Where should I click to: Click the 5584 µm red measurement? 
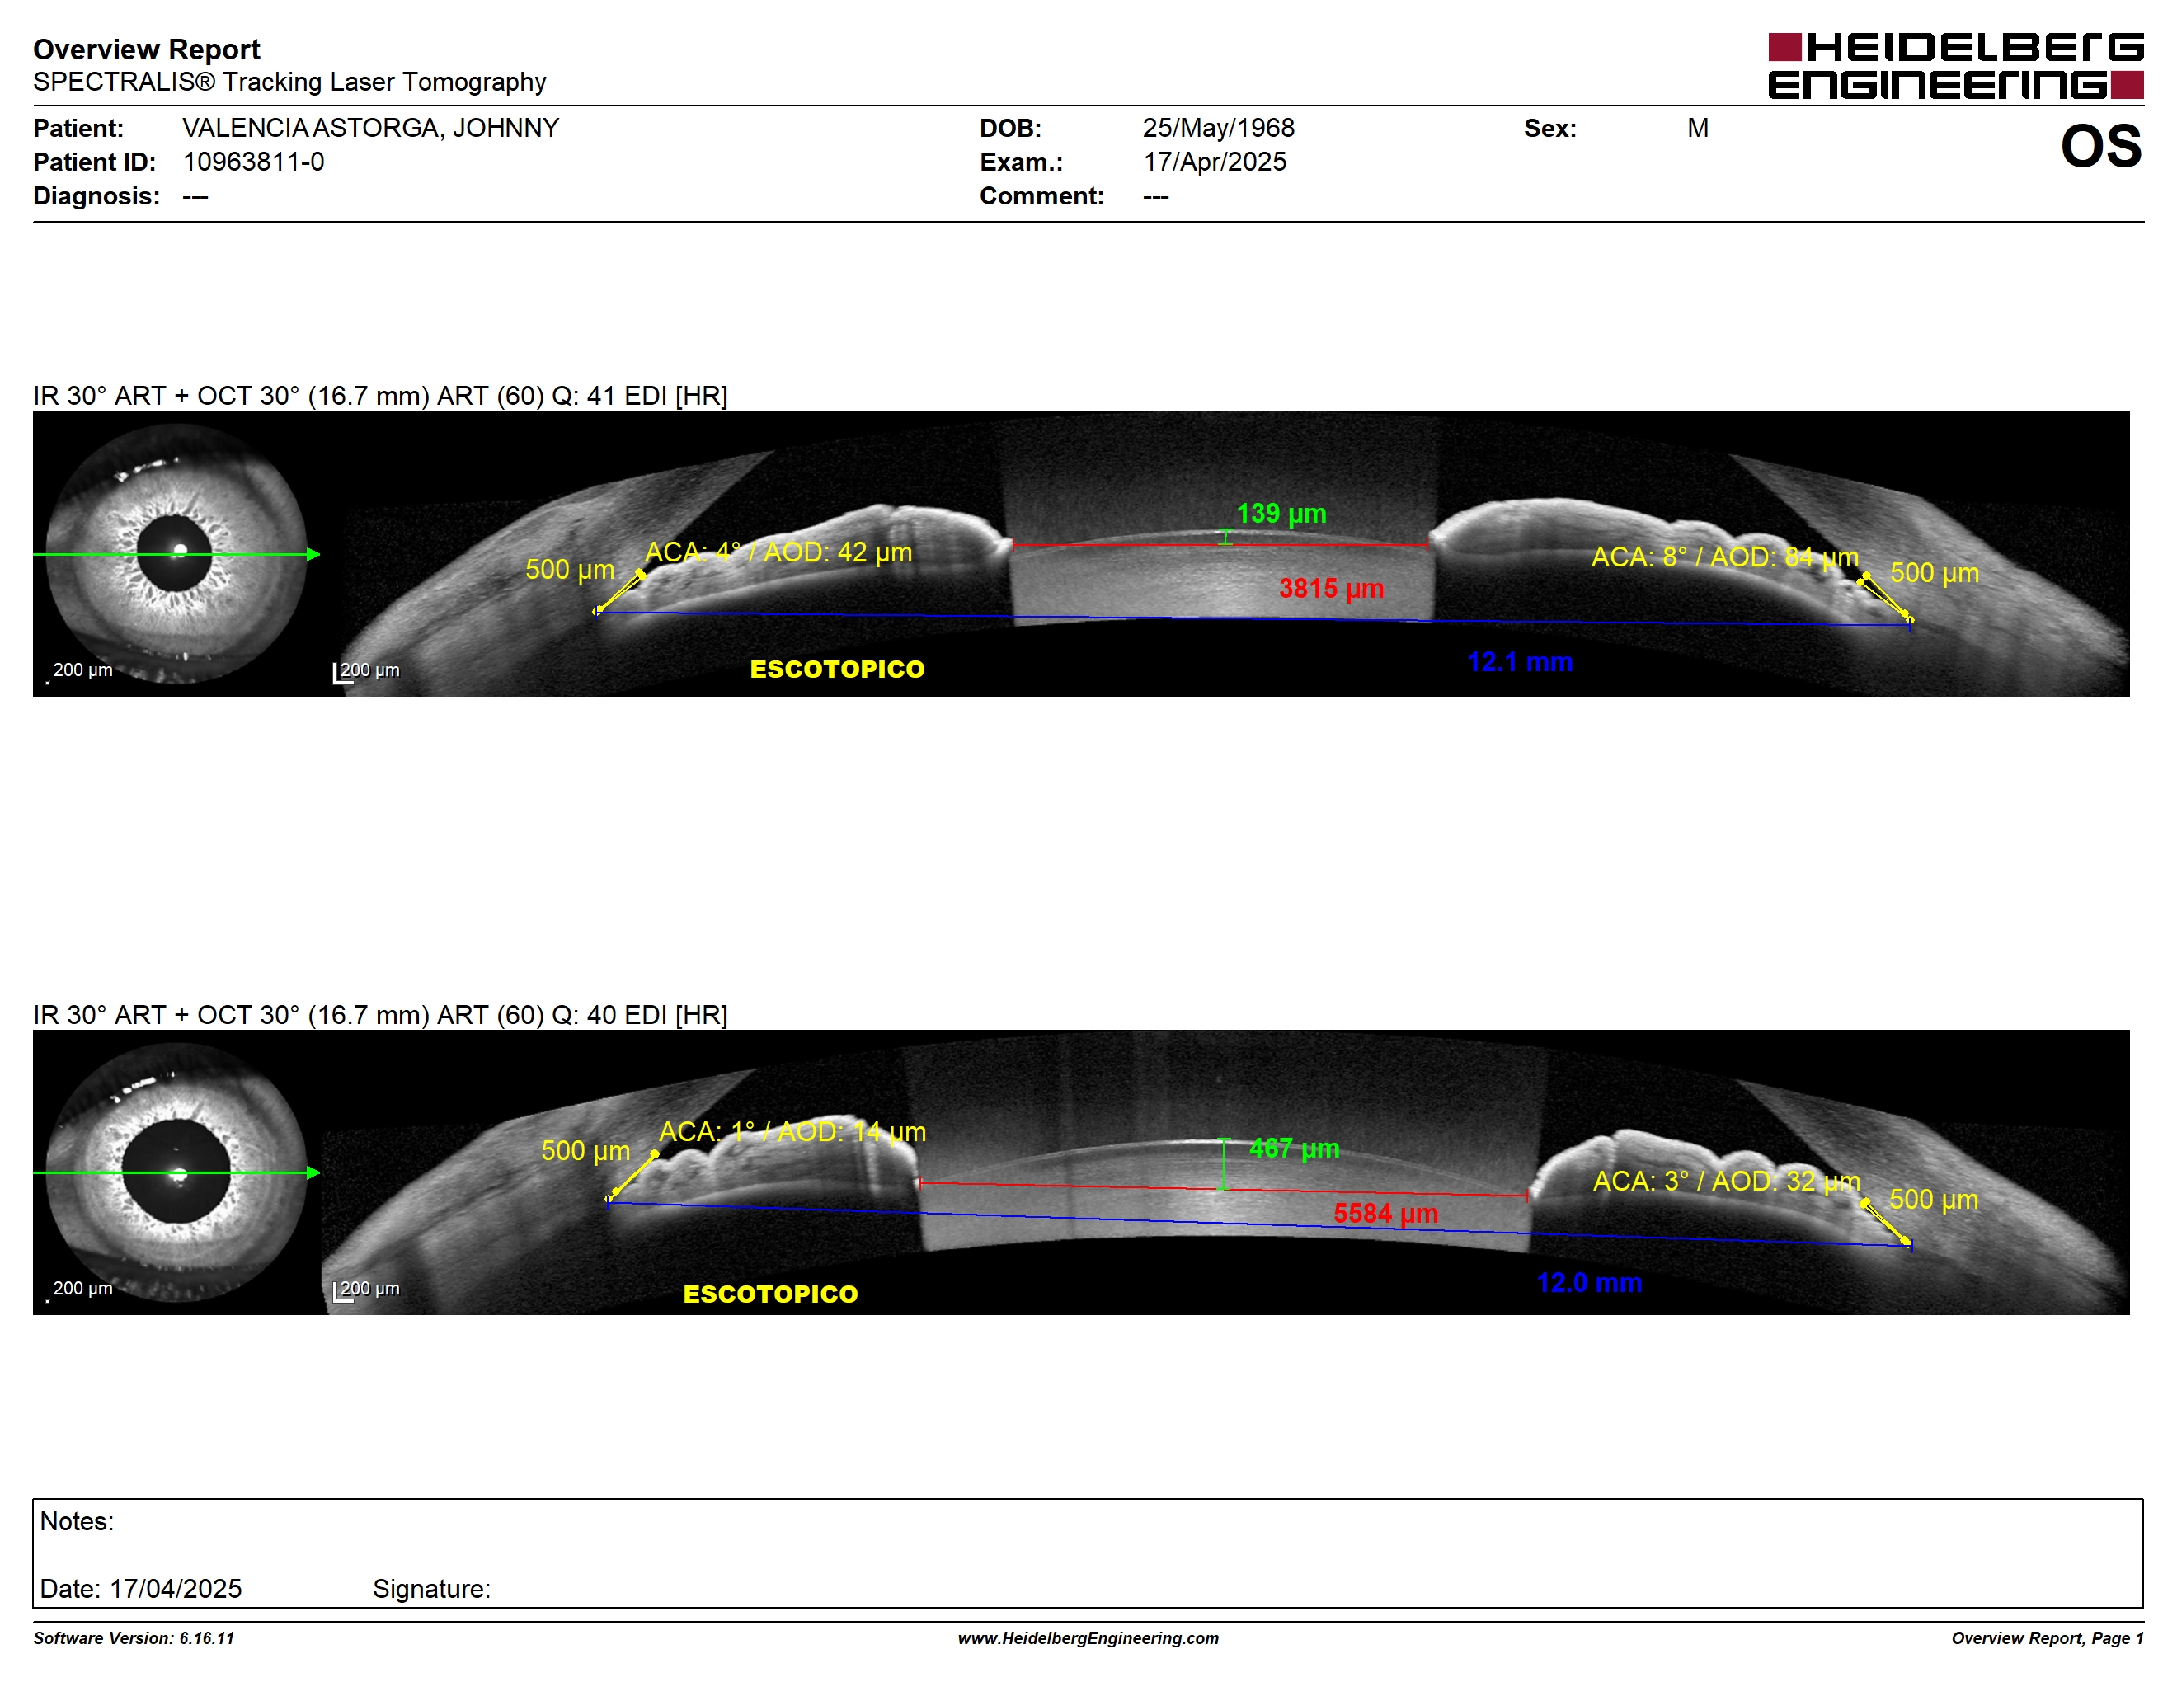click(1385, 1214)
